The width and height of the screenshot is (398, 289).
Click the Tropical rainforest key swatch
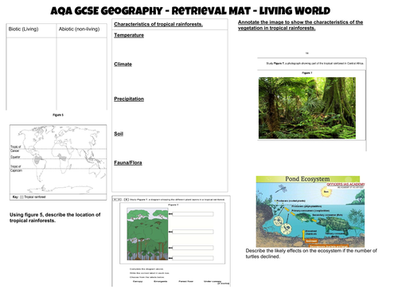(x=21, y=197)
